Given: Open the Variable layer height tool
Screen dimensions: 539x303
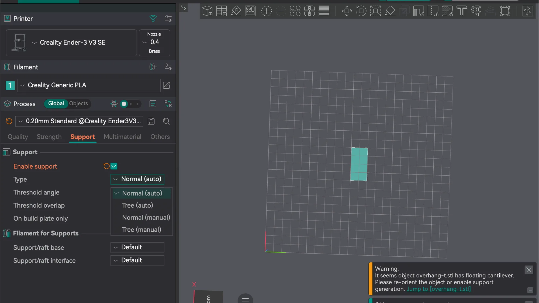Looking at the screenshot, I should tap(324, 11).
